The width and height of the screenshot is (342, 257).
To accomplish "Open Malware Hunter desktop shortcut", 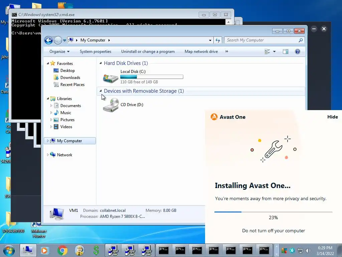I will click(x=39, y=230).
